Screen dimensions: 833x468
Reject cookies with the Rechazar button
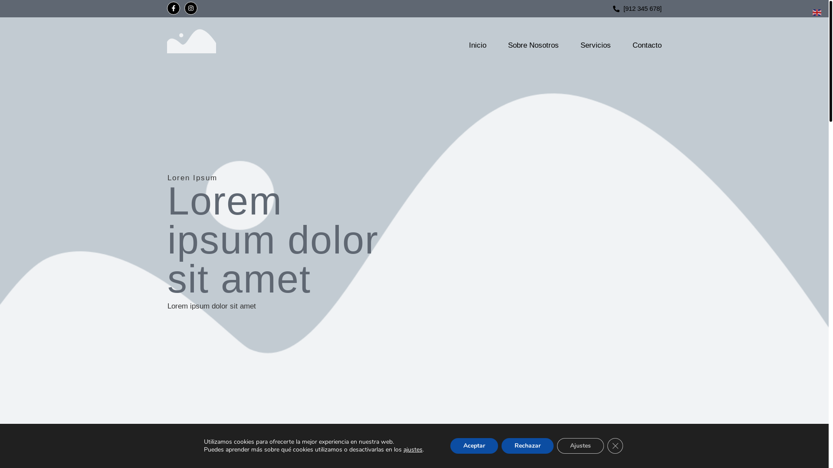pyautogui.click(x=528, y=446)
